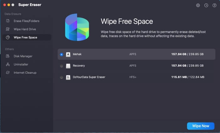Click the Wipe Free Space pie icon
The height and width of the screenshot is (133, 220).
tap(8, 37)
